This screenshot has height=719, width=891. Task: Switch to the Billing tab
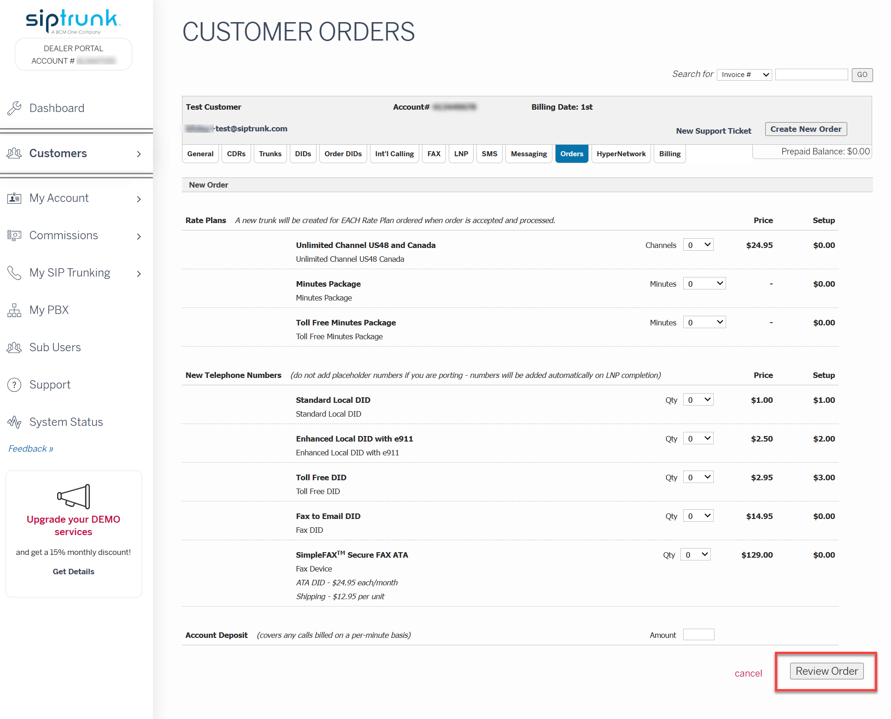tap(670, 154)
